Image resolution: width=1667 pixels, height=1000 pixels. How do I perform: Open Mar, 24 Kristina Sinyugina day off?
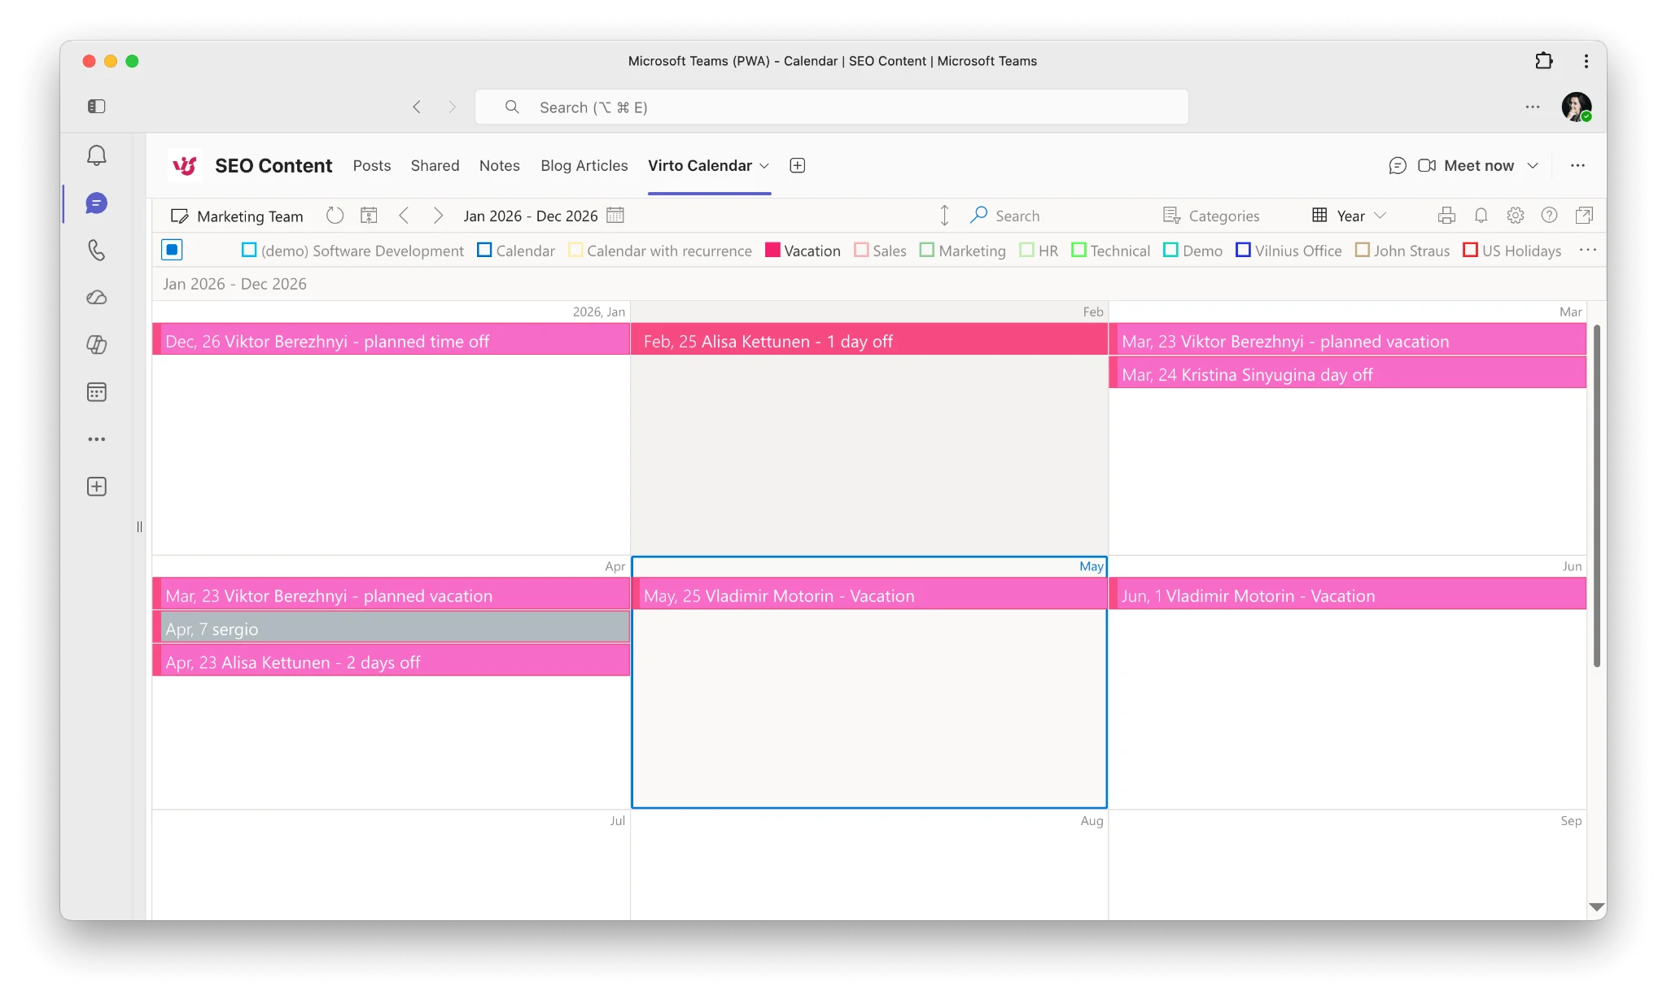(1348, 373)
